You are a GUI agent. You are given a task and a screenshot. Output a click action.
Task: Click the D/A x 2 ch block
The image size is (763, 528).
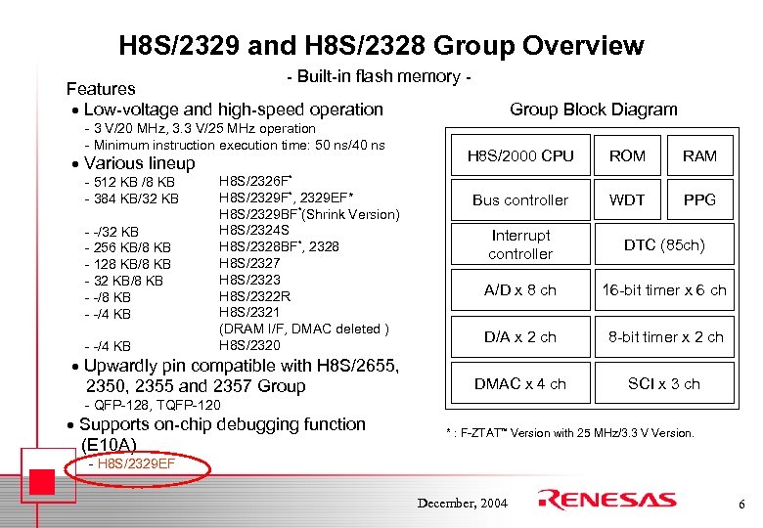(520, 337)
